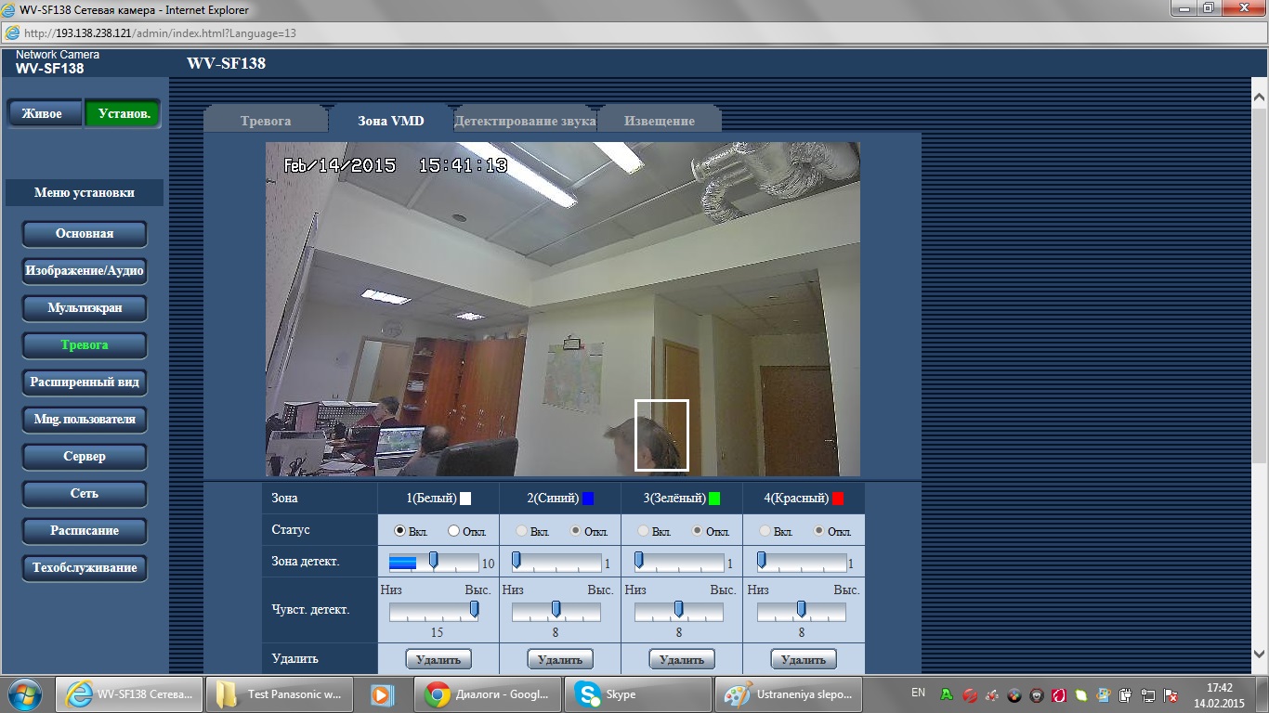Click zone 1 sensitivity slider handle at 15
Screen dimensions: 1269x713
(x=475, y=609)
